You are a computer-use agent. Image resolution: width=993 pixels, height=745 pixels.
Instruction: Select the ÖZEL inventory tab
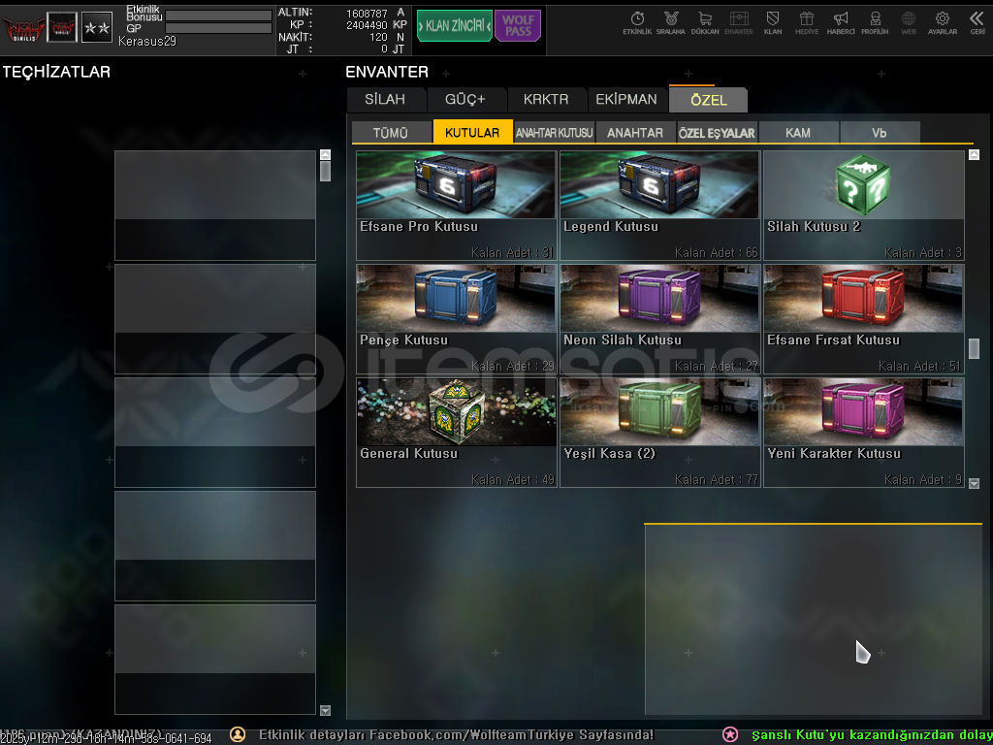coord(708,100)
